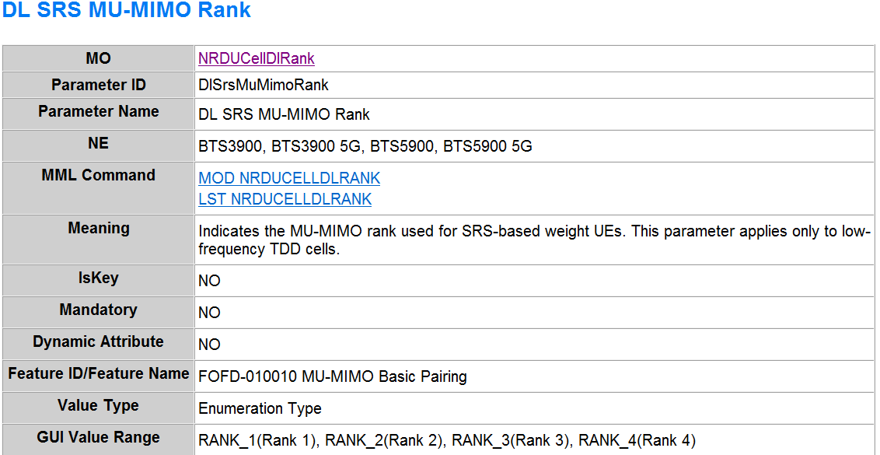The image size is (880, 455).
Task: Click the NO value in Dynamic Attribute row
Action: click(x=209, y=345)
